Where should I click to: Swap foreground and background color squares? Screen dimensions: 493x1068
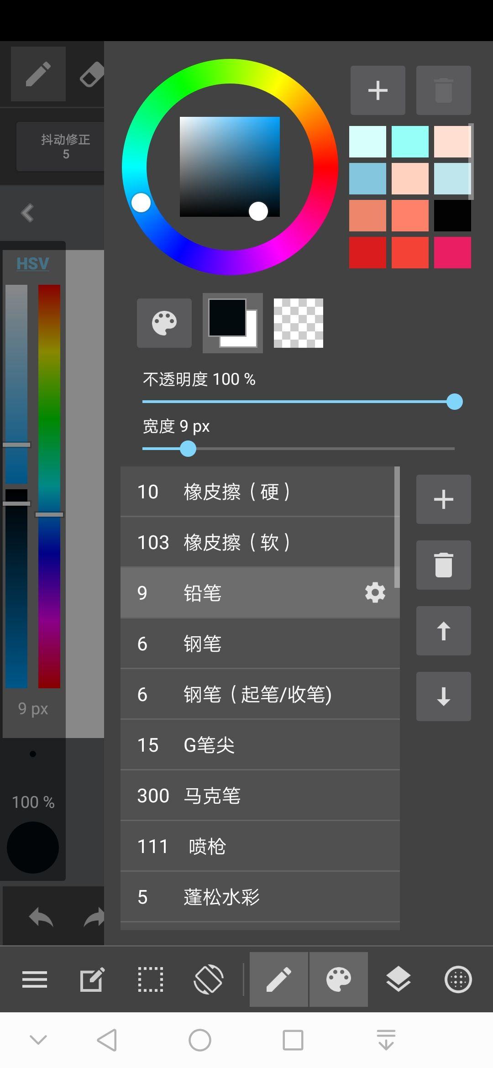233,323
